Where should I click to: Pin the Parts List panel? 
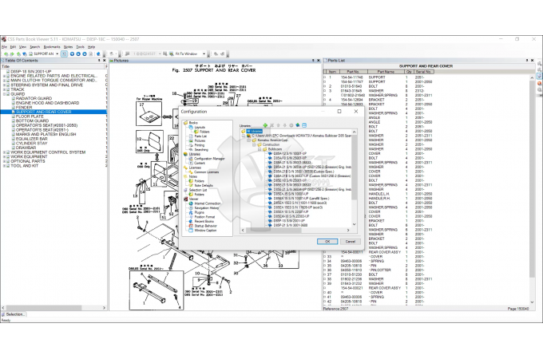(527, 61)
